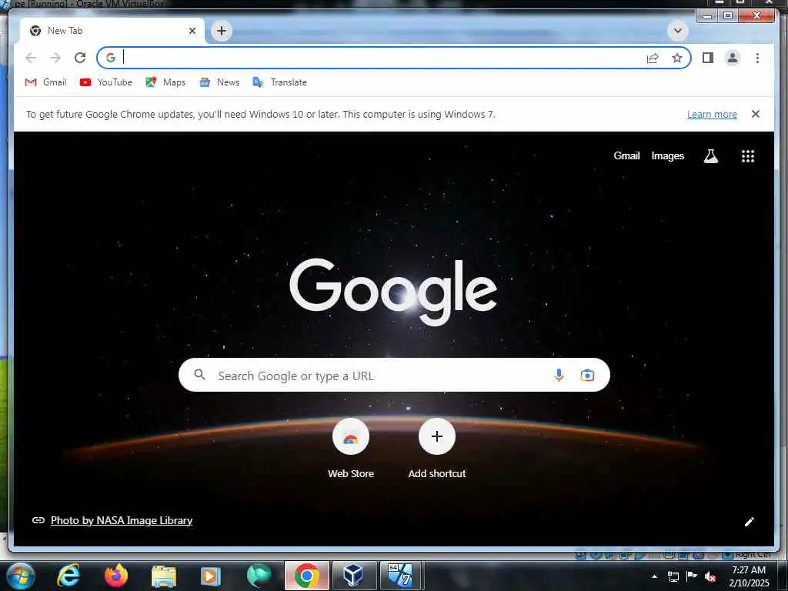788x591 pixels.
Task: Switch to Chrome in the taskbar
Action: pyautogui.click(x=306, y=576)
